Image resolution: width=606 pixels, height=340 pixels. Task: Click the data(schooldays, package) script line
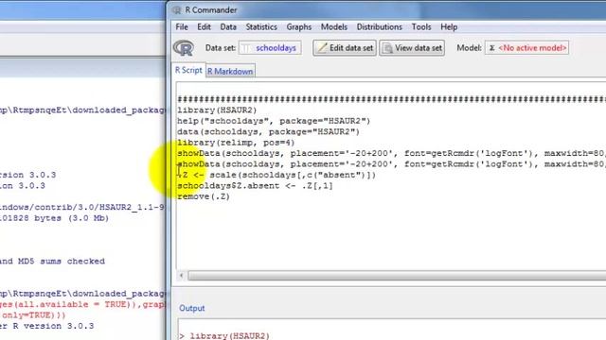[x=268, y=132]
